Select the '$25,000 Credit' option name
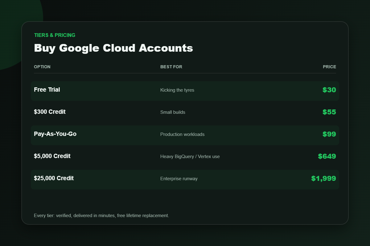370x246 pixels. 54,178
